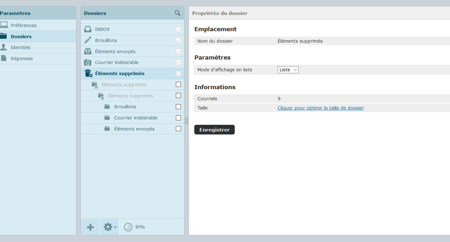Click the bold Éléments supprimés trash icon

pyautogui.click(x=88, y=73)
